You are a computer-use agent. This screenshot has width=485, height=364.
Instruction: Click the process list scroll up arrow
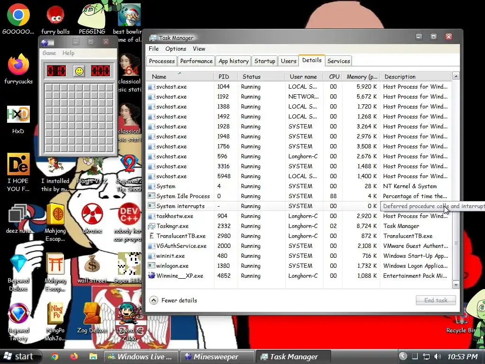[x=456, y=76]
